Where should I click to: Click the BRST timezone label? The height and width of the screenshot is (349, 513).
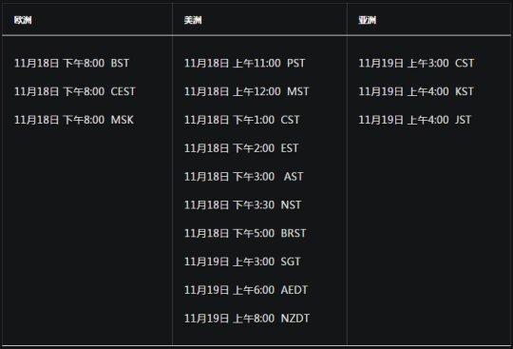(294, 233)
